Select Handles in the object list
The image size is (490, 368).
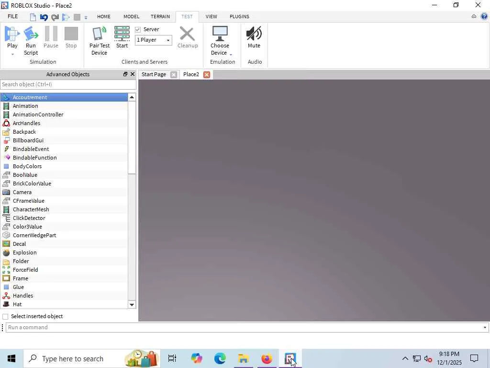point(64,295)
